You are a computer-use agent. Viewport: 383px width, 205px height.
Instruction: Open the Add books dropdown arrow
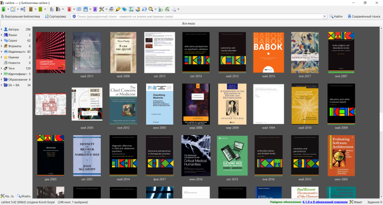coord(8,9)
